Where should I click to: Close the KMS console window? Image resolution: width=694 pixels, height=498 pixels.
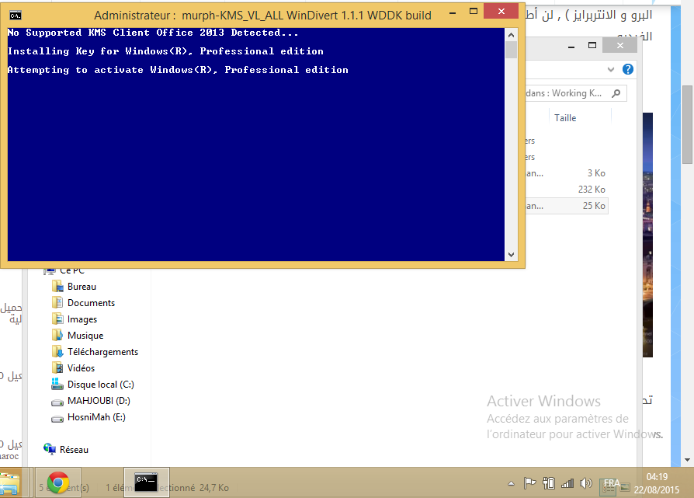point(501,11)
